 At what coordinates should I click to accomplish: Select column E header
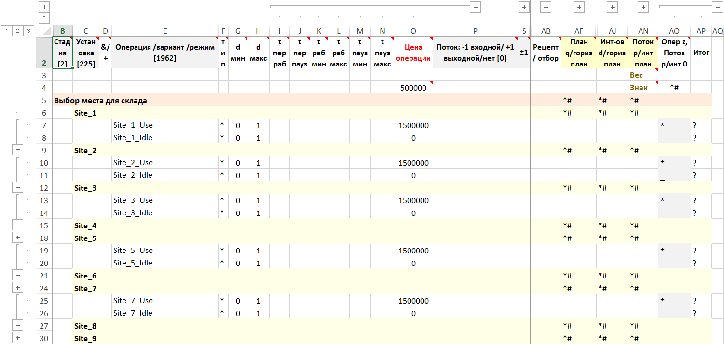pos(165,31)
